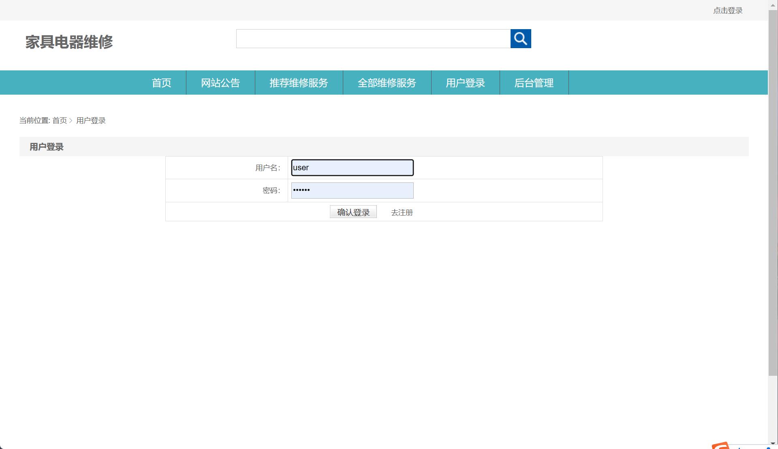Click the blue magnifier search icon
The image size is (778, 449).
pyautogui.click(x=521, y=38)
